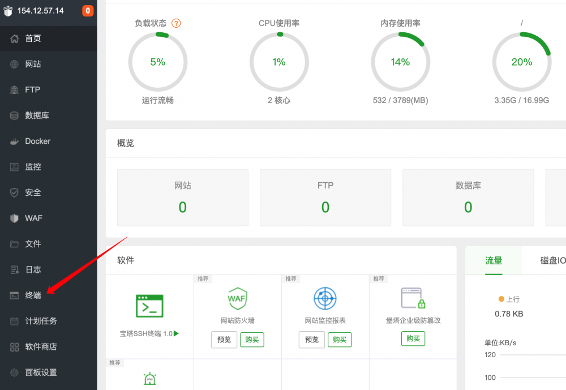566x390 pixels.
Task: Click the Docker whale icon in sidebar
Action: click(15, 142)
